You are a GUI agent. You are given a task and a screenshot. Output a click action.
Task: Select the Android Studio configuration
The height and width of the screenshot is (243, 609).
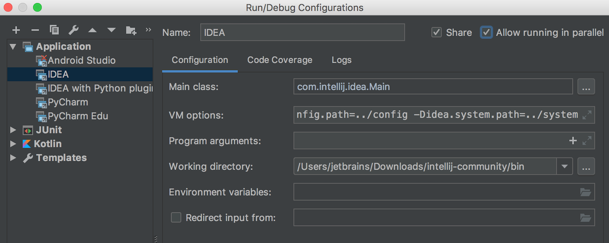click(x=80, y=60)
